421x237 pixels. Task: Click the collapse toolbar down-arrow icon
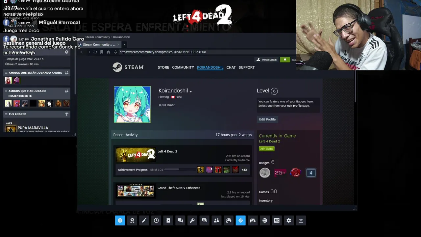pyautogui.click(x=301, y=221)
